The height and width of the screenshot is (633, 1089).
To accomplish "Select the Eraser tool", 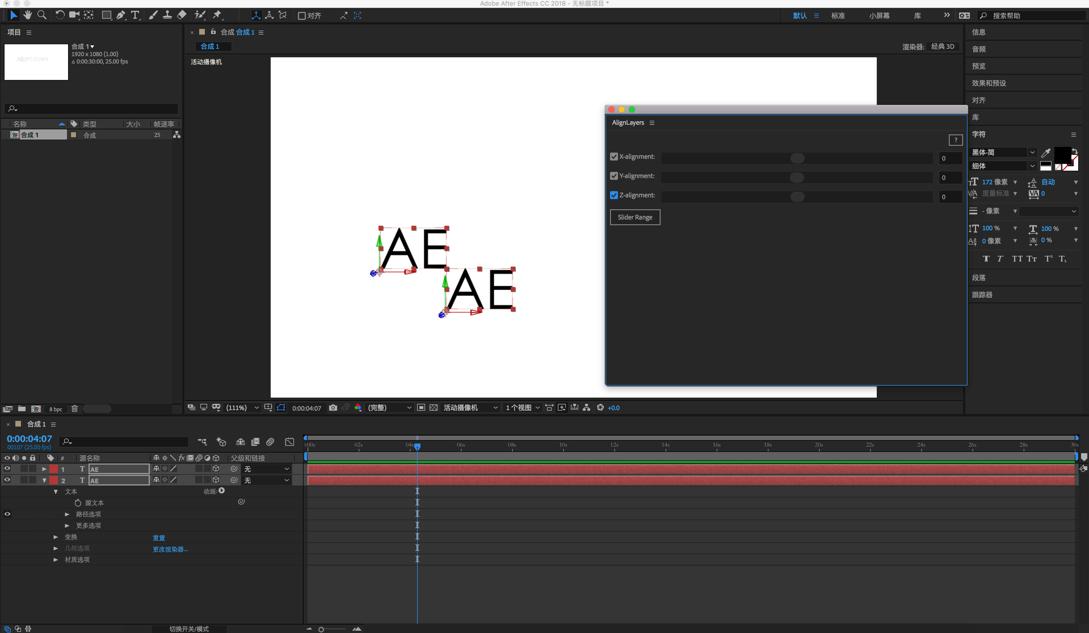I will (182, 15).
